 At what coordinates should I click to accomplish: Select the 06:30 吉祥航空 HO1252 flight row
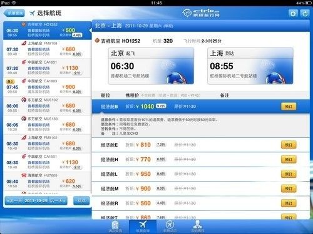click(x=48, y=31)
